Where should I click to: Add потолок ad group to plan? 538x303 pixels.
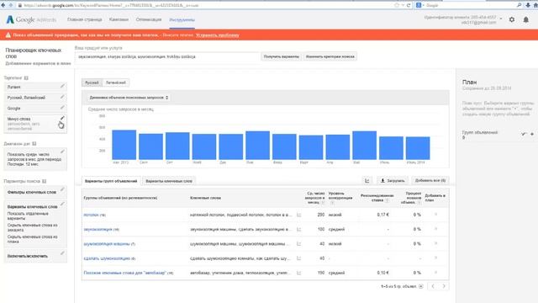point(435,215)
